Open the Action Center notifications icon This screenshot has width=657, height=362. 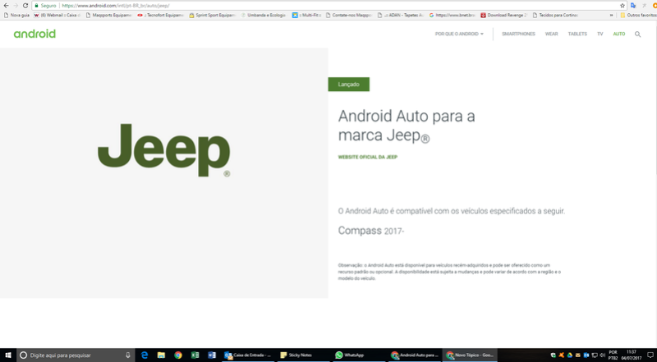tap(650, 355)
